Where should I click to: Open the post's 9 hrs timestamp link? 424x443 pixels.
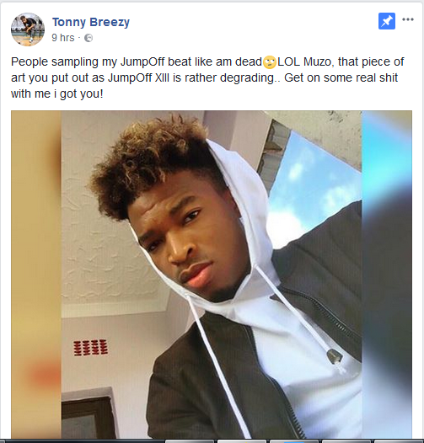63,38
